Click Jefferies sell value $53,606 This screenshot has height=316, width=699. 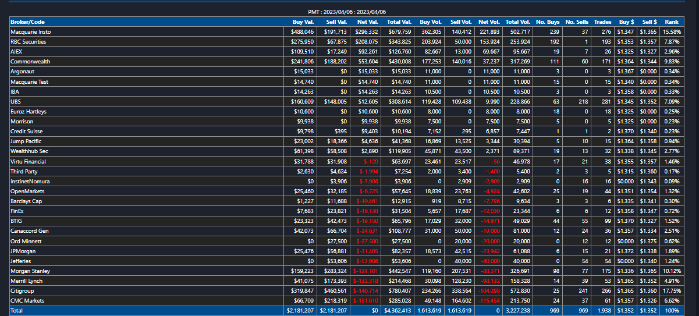point(337,261)
